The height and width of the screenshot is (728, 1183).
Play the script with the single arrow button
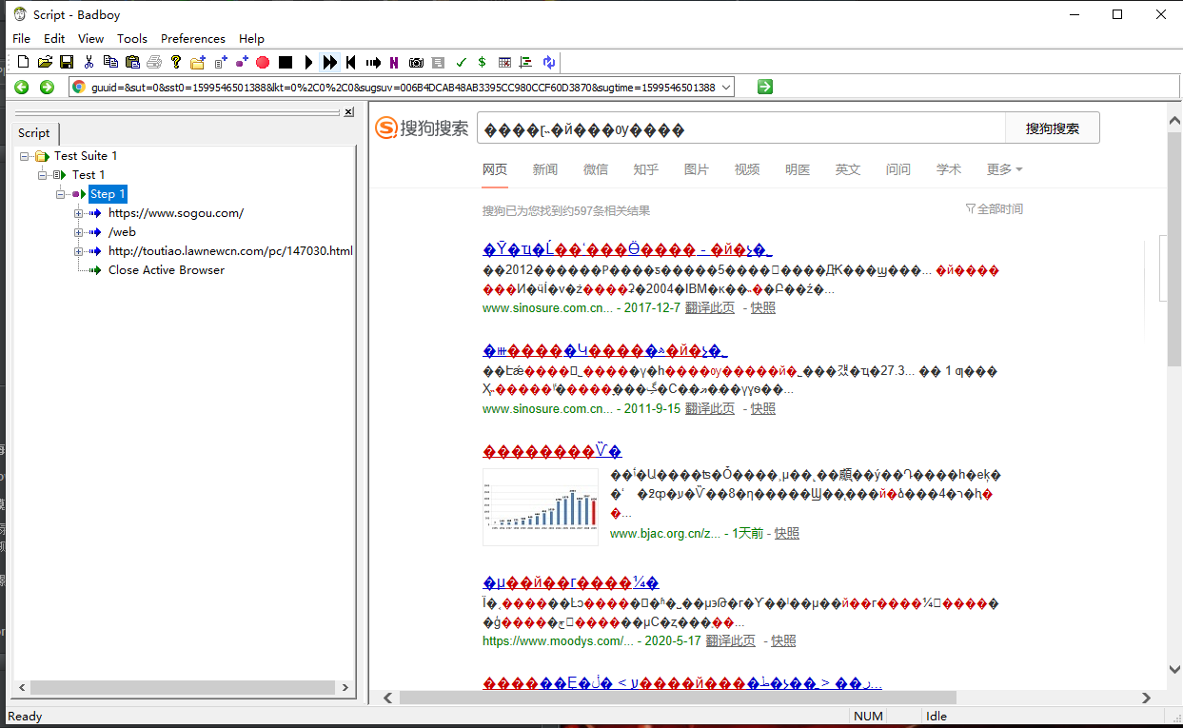tap(308, 62)
